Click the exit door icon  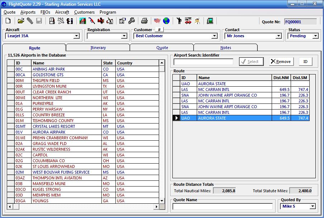coord(210,21)
